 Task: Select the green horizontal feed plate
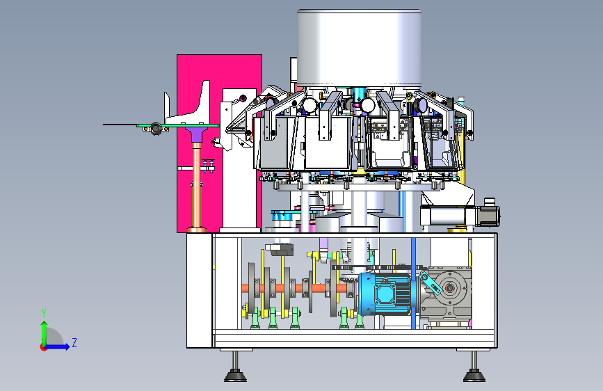(x=178, y=125)
